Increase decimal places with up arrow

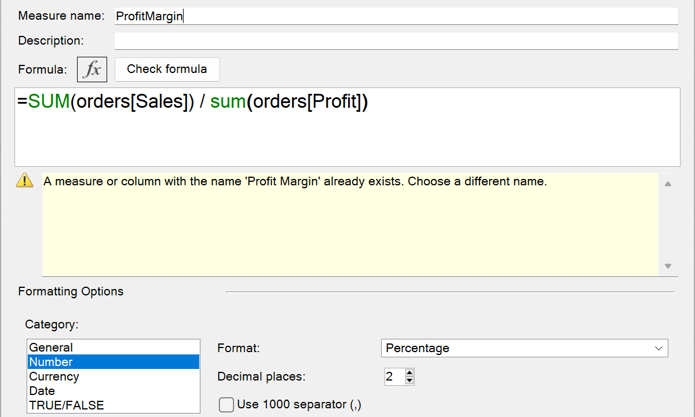[x=410, y=373]
